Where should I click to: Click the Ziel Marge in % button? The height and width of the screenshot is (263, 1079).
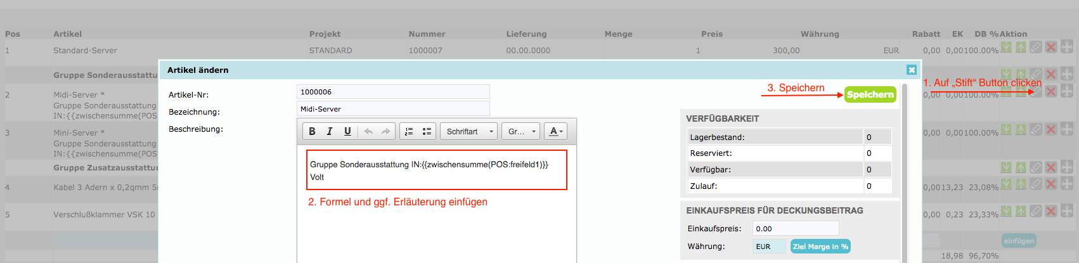820,247
